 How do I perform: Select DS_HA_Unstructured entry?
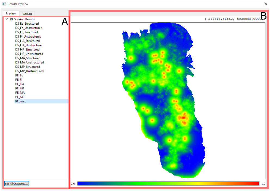(x=29, y=45)
